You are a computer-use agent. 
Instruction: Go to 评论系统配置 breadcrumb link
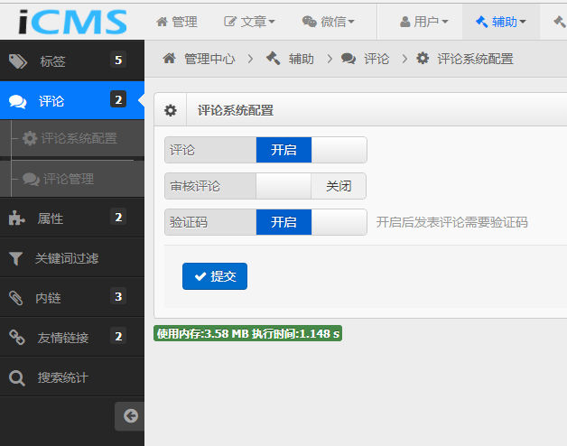tap(475, 59)
